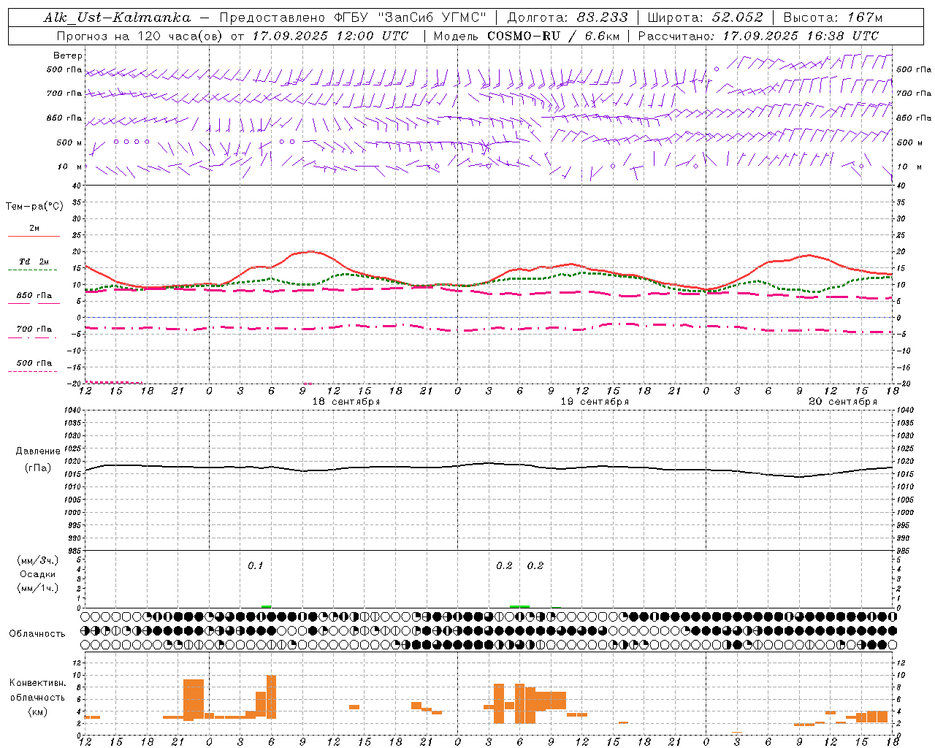Select the longitude value Долгота: 83.233

(x=567, y=18)
